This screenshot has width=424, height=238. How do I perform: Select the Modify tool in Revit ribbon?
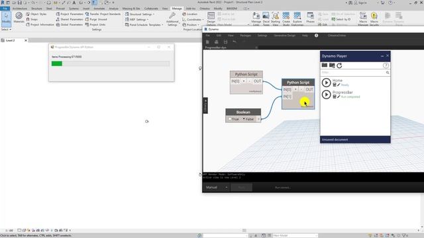pos(6,19)
